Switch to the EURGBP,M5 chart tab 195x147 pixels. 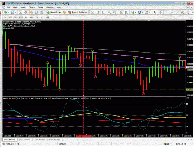(55, 140)
